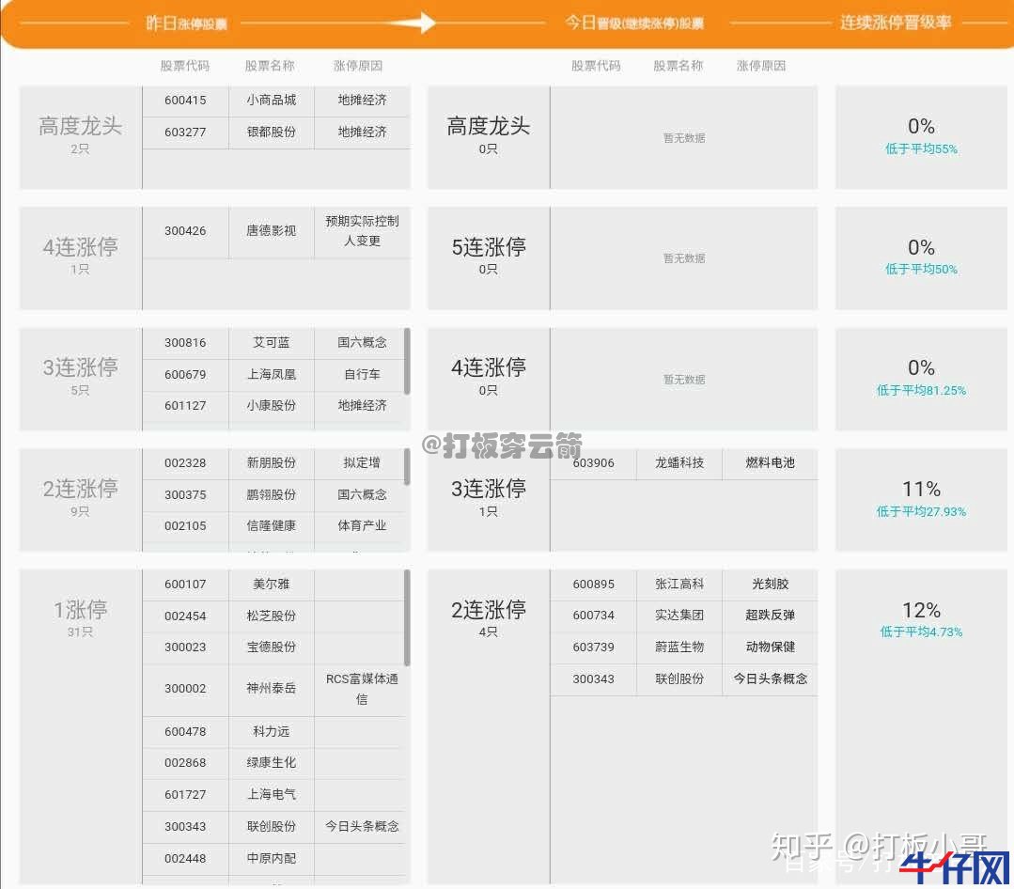Click the 艾可蓝 stock name

coord(271,343)
